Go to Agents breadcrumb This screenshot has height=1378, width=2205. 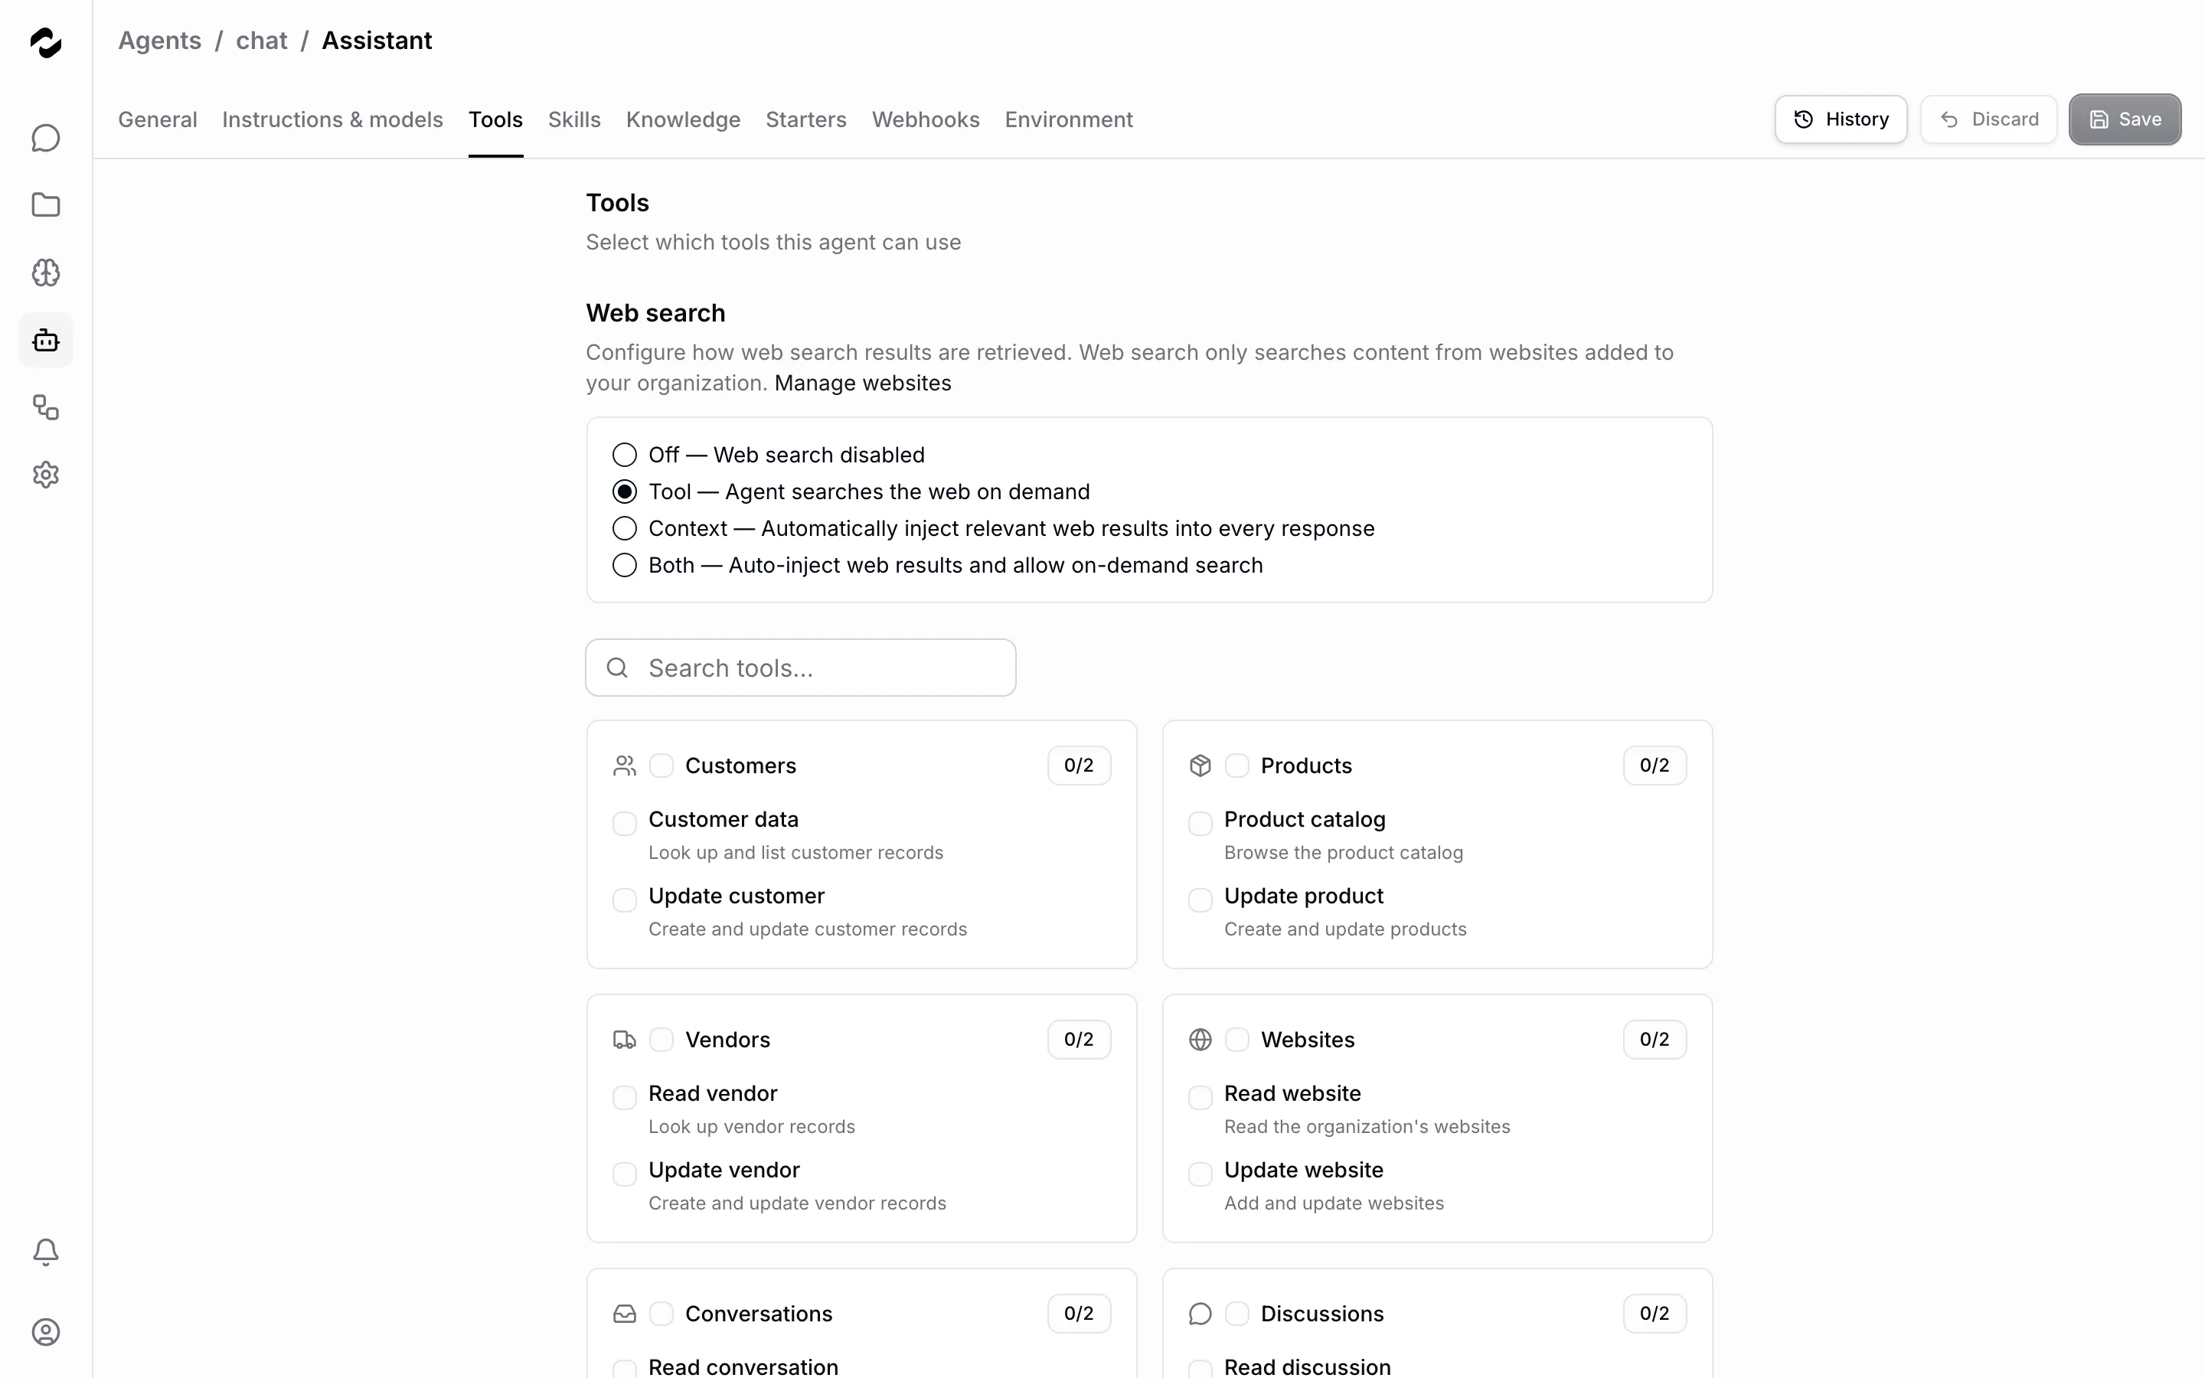(159, 41)
